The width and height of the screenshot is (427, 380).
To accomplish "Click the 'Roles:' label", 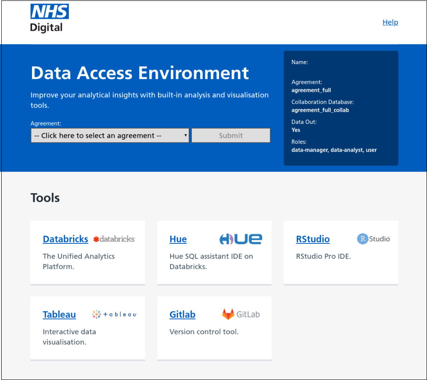I will point(299,142).
